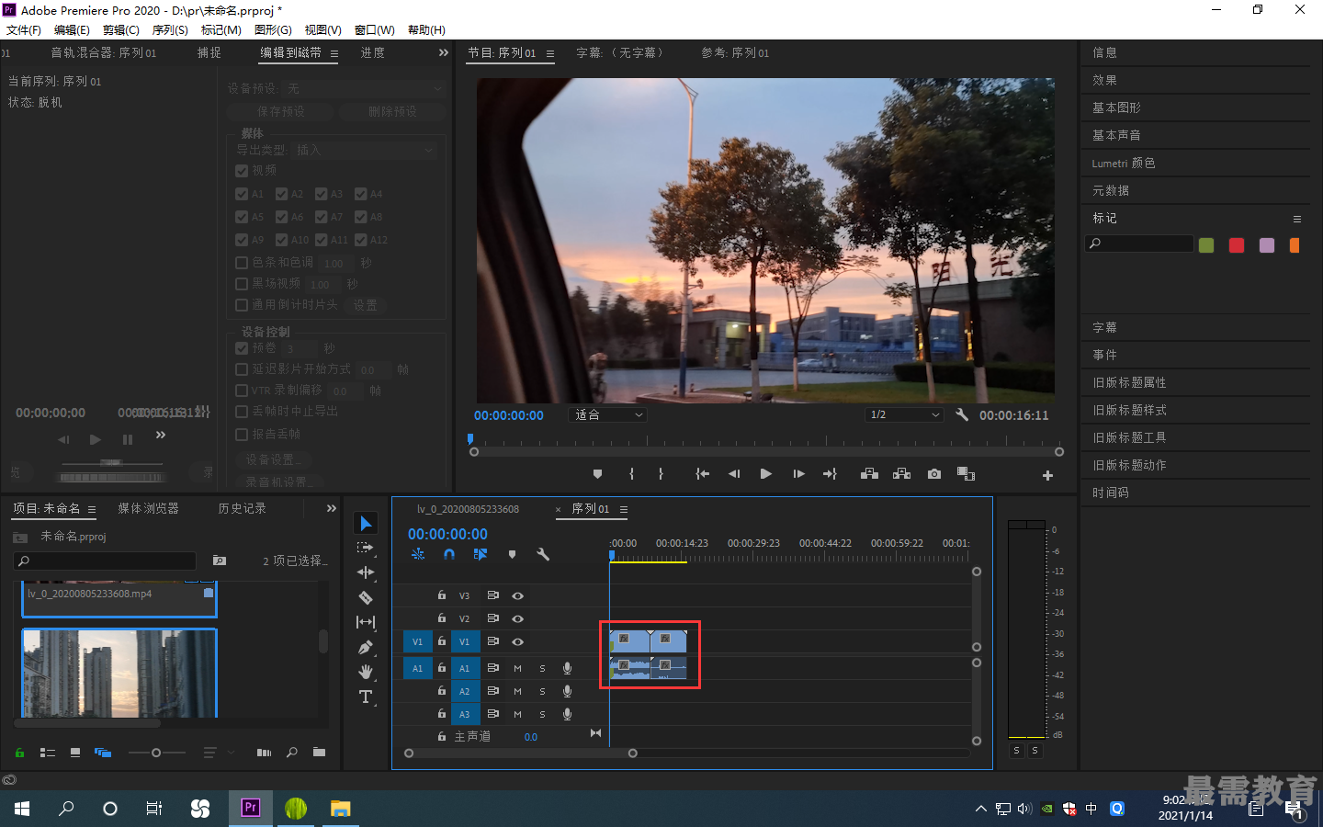This screenshot has width=1323, height=827.
Task: Open the 序列01 timeline panel menu
Action: 624,509
